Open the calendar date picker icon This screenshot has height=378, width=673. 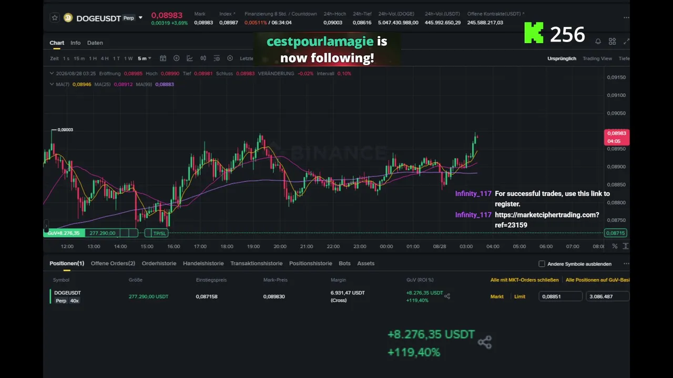point(163,58)
